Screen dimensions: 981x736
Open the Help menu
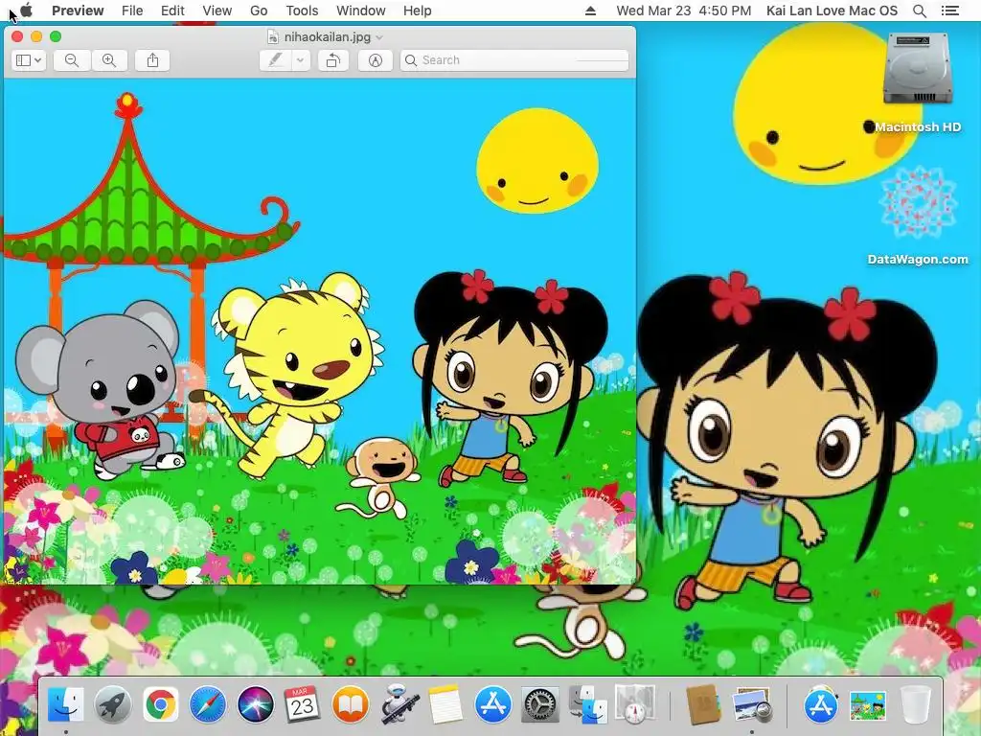(418, 11)
